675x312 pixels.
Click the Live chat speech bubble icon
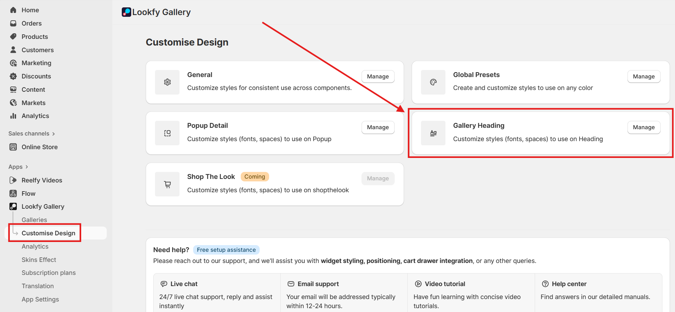click(x=164, y=284)
